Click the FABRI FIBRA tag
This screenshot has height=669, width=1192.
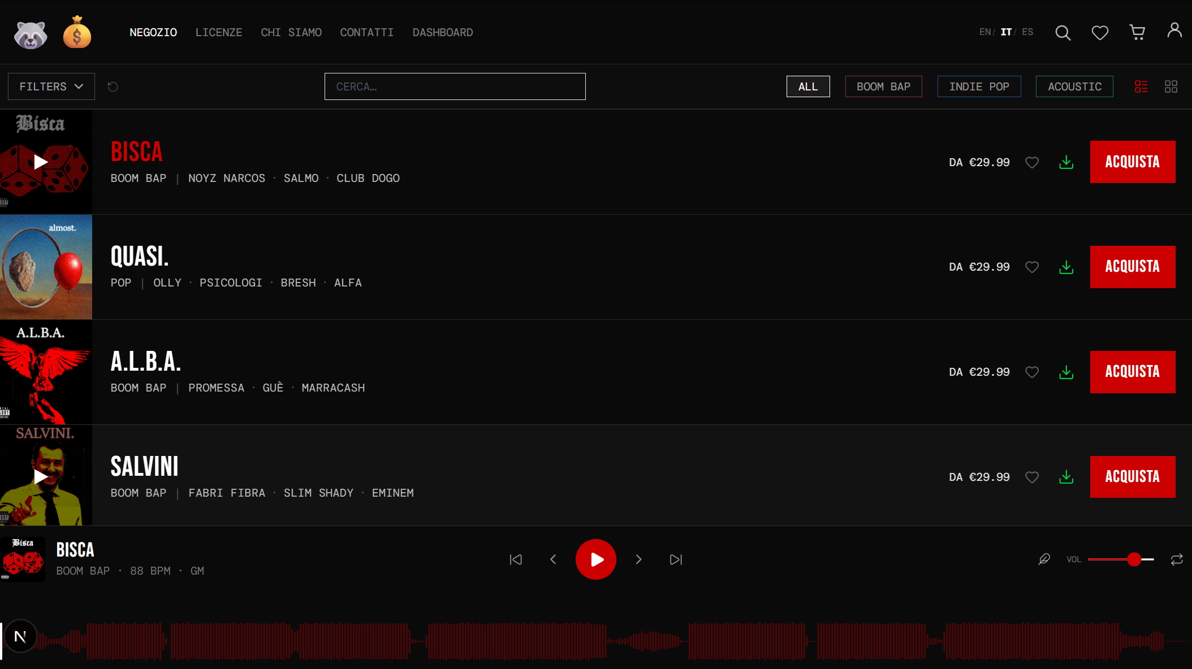(227, 493)
